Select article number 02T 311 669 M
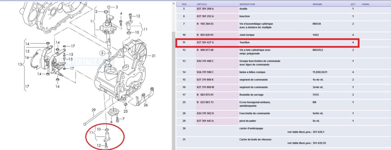This screenshot has height=150, width=391. [x=205, y=87]
